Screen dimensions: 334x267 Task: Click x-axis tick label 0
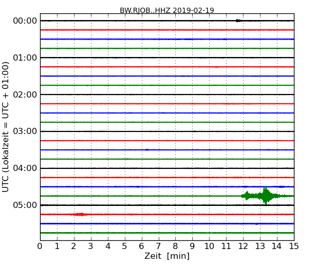tap(40, 246)
